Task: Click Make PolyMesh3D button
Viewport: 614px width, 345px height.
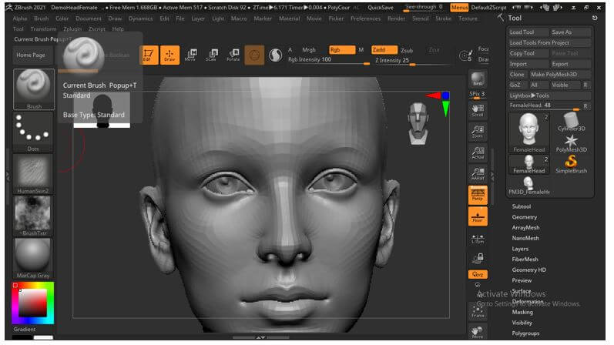Action: (x=559, y=75)
